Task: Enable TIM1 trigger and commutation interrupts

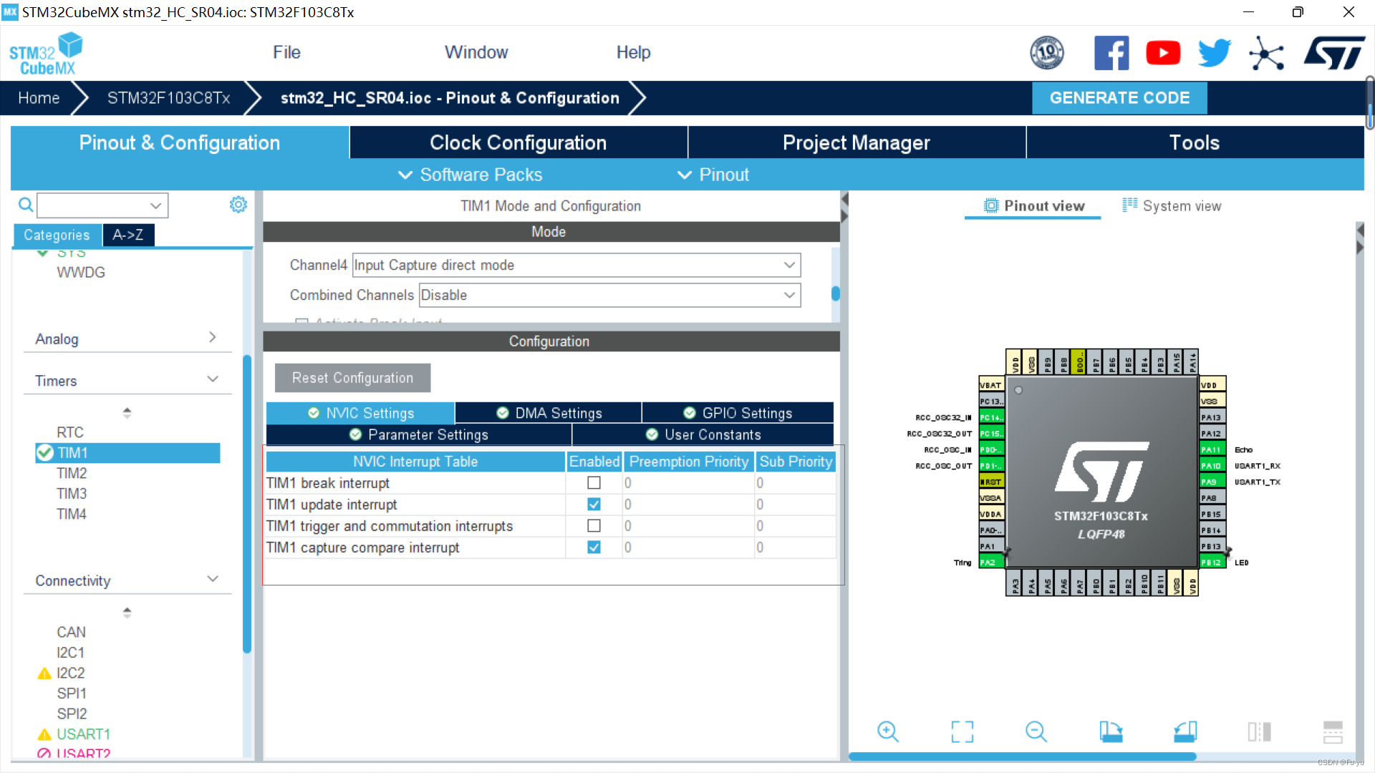Action: pyautogui.click(x=593, y=526)
